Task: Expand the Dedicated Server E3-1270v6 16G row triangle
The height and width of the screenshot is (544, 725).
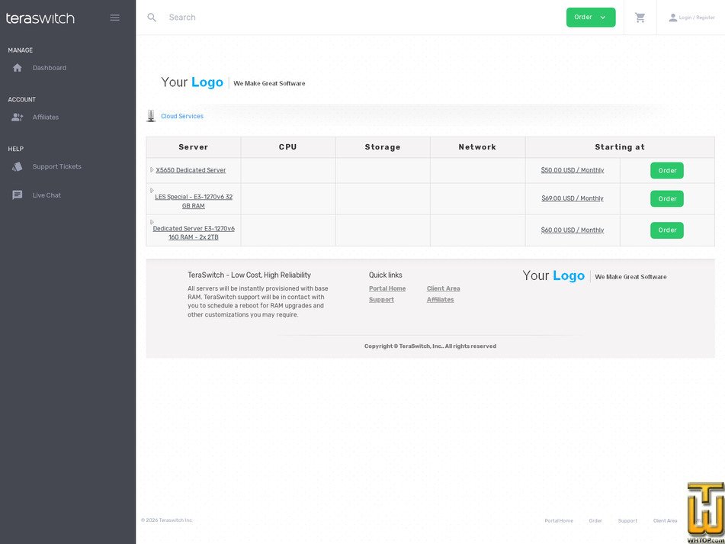Action: [x=152, y=222]
